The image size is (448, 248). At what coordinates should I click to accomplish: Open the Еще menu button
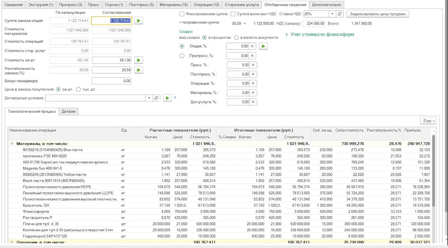428,121
